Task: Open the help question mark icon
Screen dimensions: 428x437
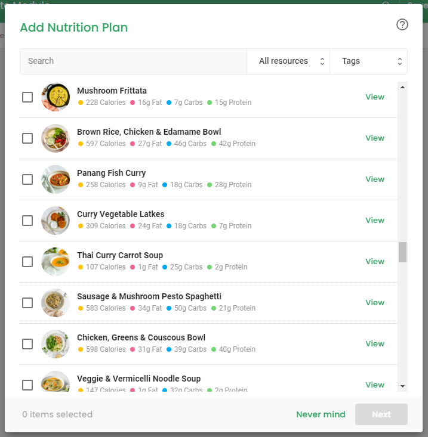Action: tap(402, 24)
